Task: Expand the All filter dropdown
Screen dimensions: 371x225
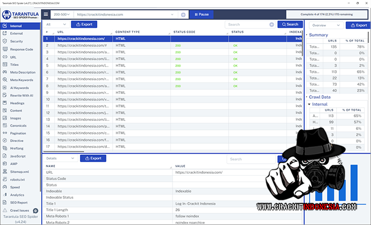Action: 55,24
